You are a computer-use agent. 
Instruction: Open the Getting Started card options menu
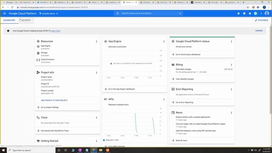coord(96,141)
